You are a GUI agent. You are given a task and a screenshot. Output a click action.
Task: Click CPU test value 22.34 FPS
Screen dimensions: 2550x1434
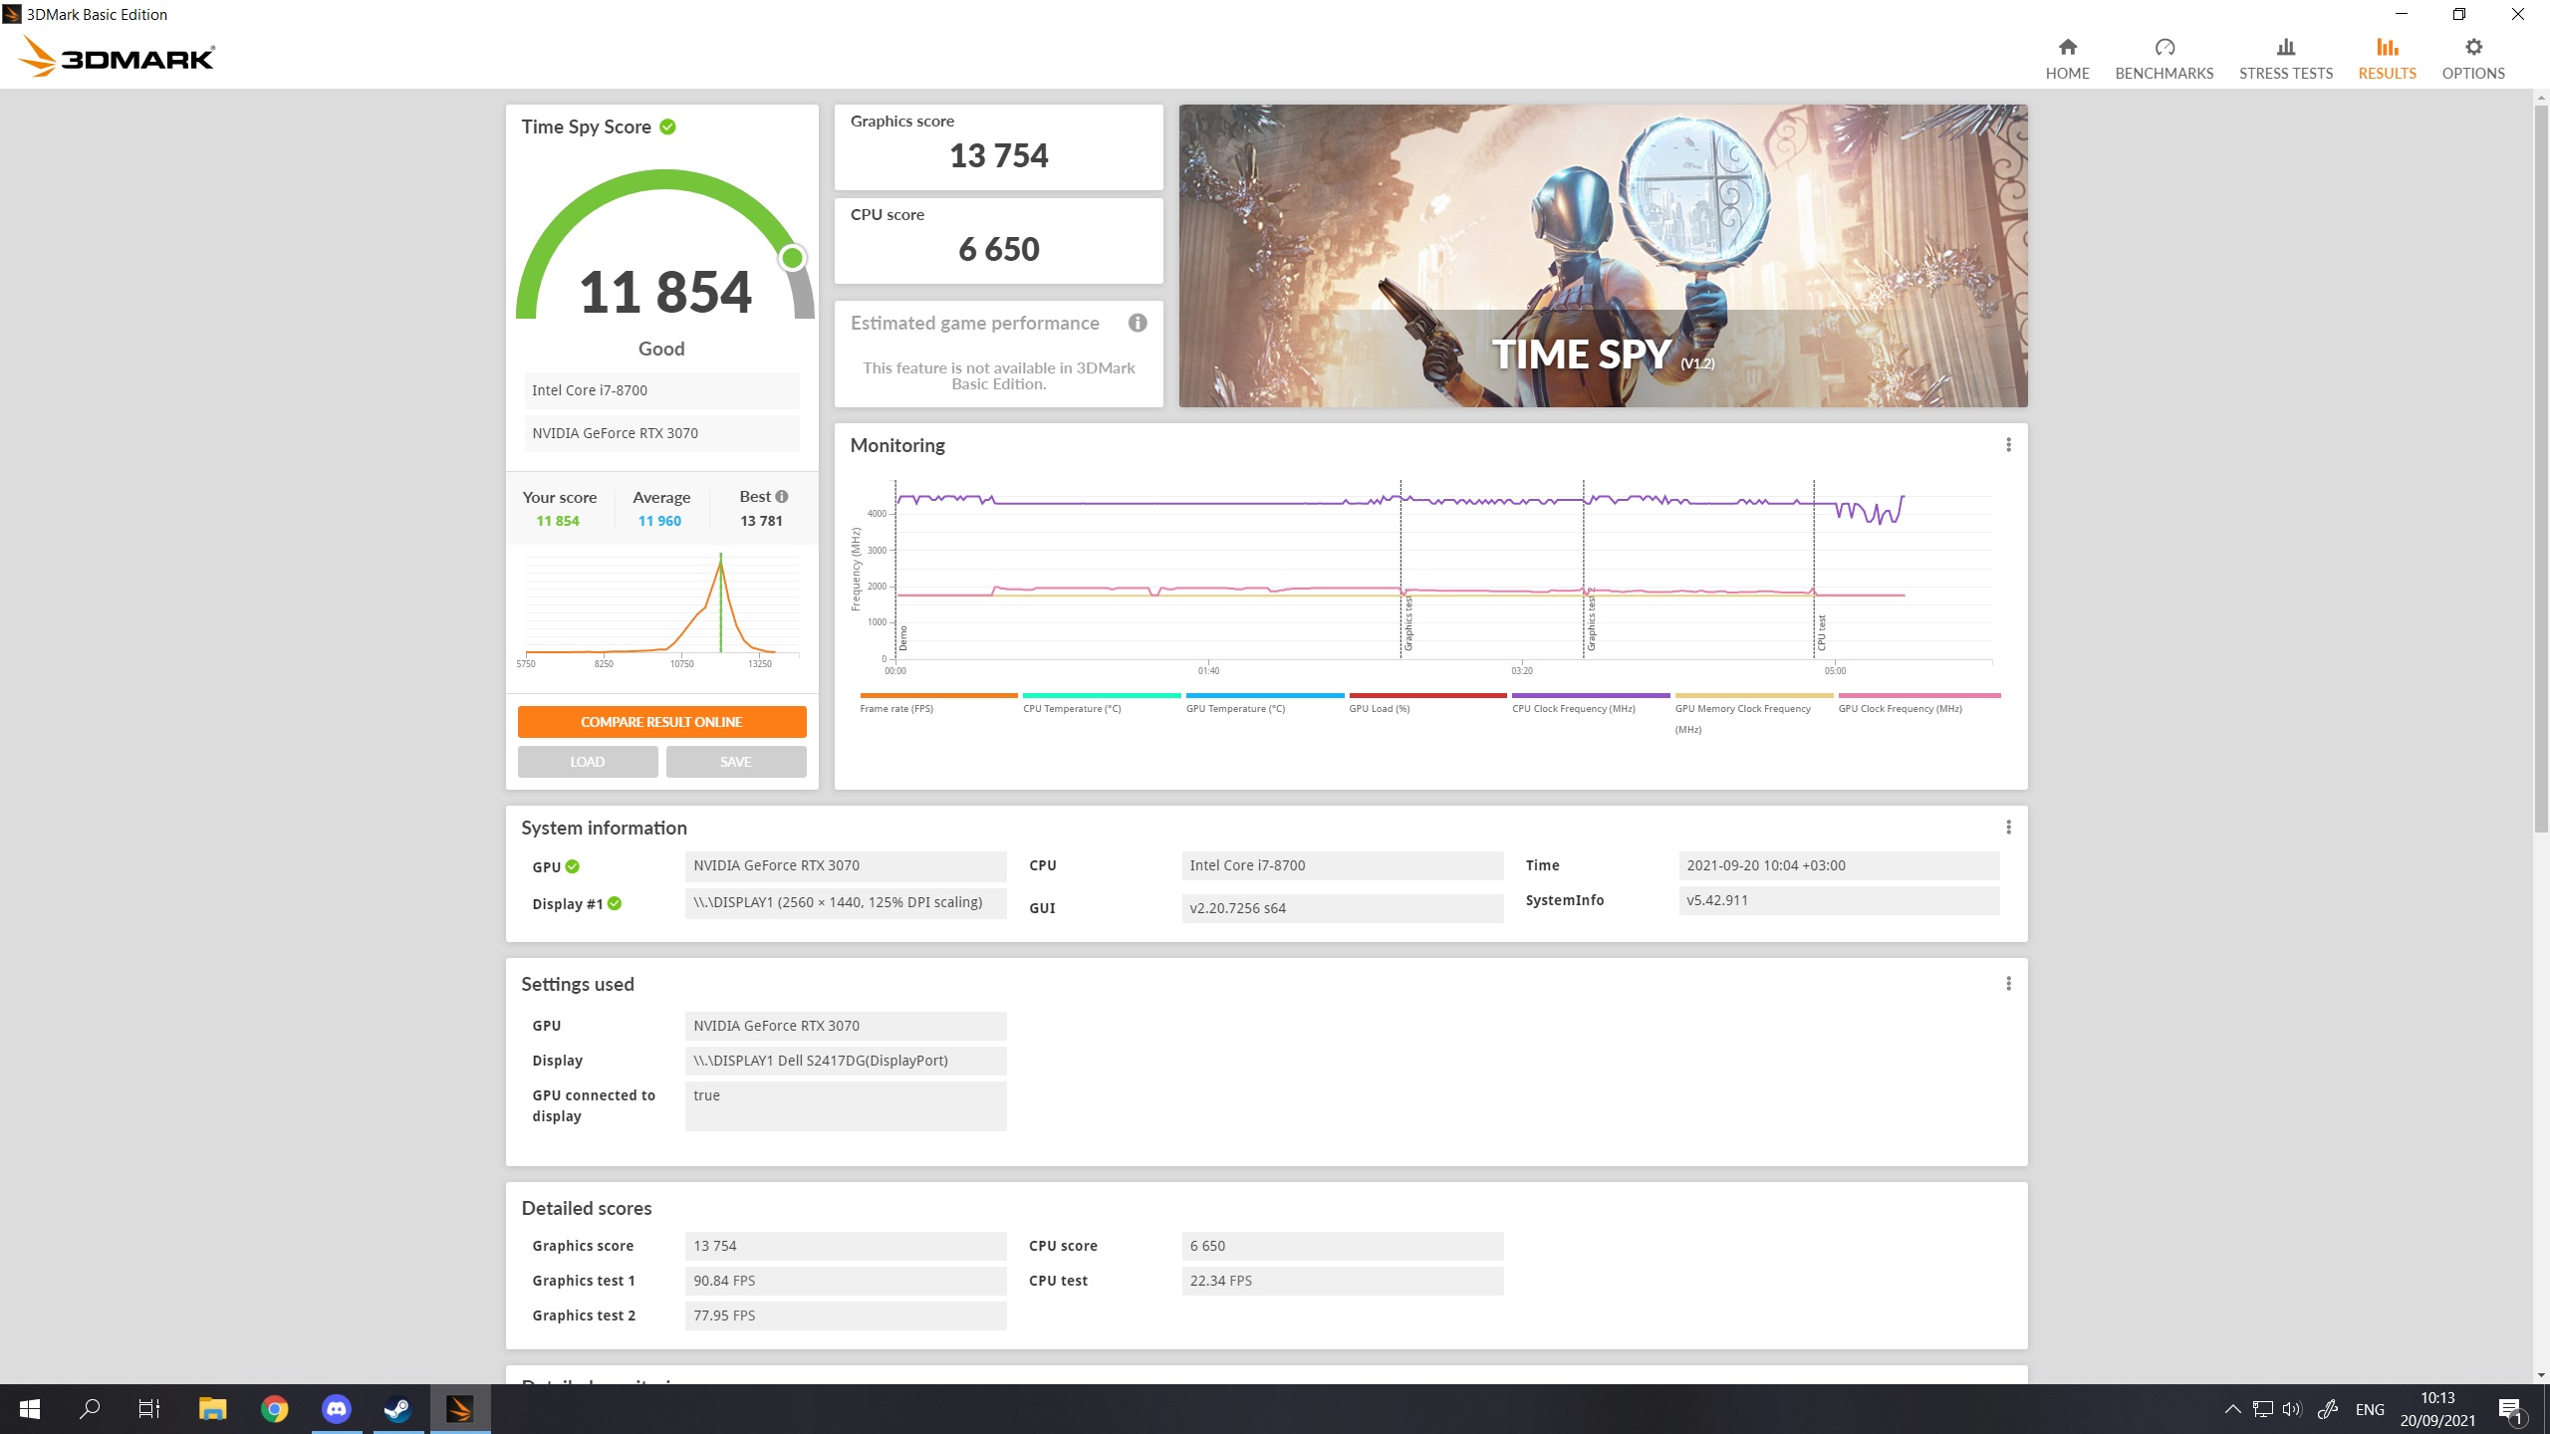pyautogui.click(x=1342, y=1281)
